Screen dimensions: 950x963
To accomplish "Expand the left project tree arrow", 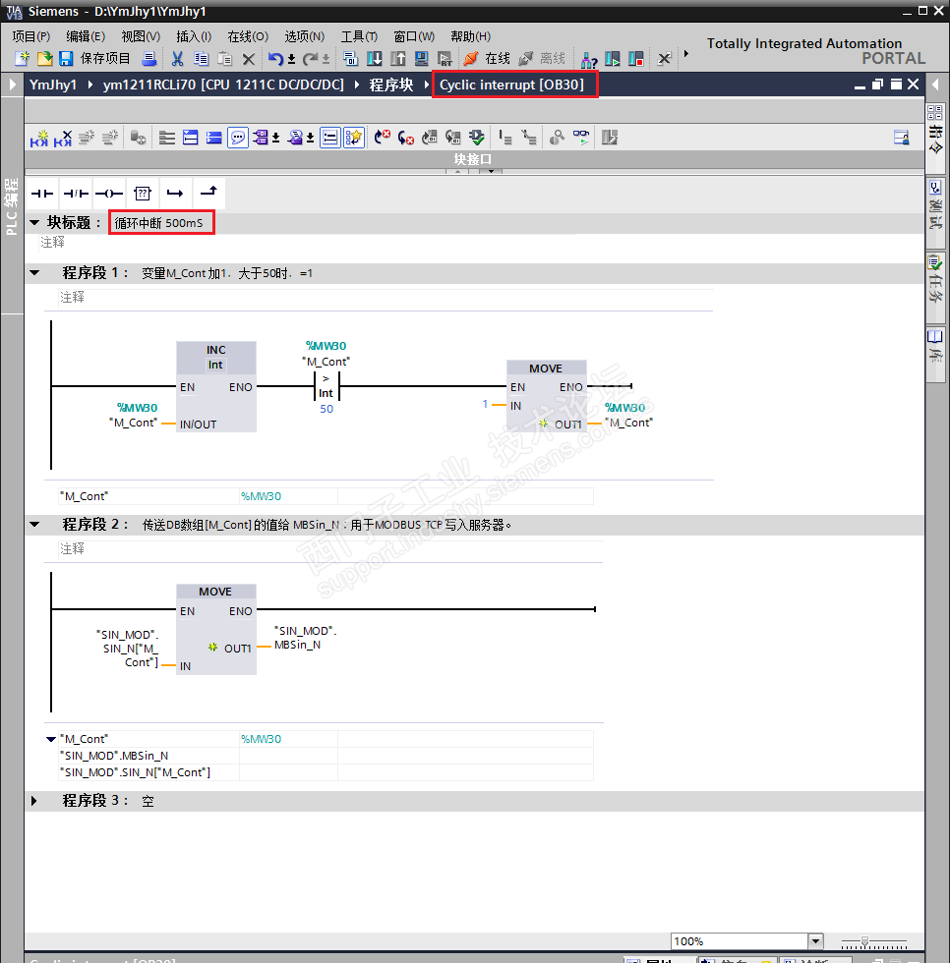I will tap(12, 85).
